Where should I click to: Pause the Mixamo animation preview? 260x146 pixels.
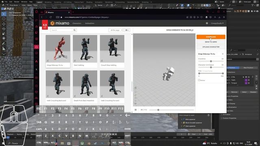point(136,110)
